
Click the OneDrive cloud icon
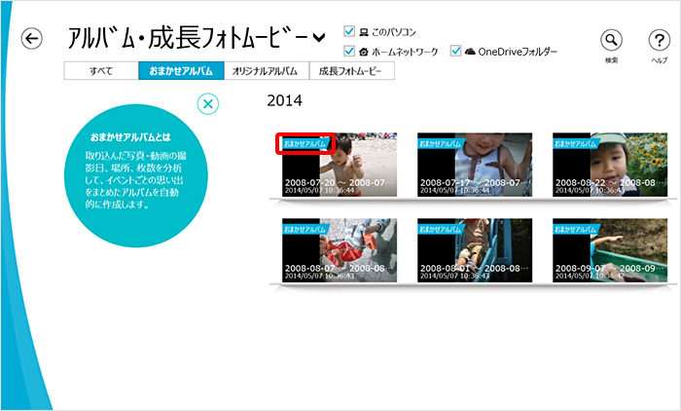470,52
